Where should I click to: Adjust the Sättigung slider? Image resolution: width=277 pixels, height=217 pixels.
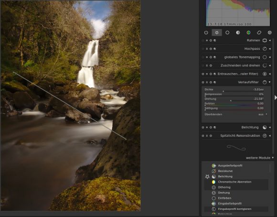coord(234,108)
